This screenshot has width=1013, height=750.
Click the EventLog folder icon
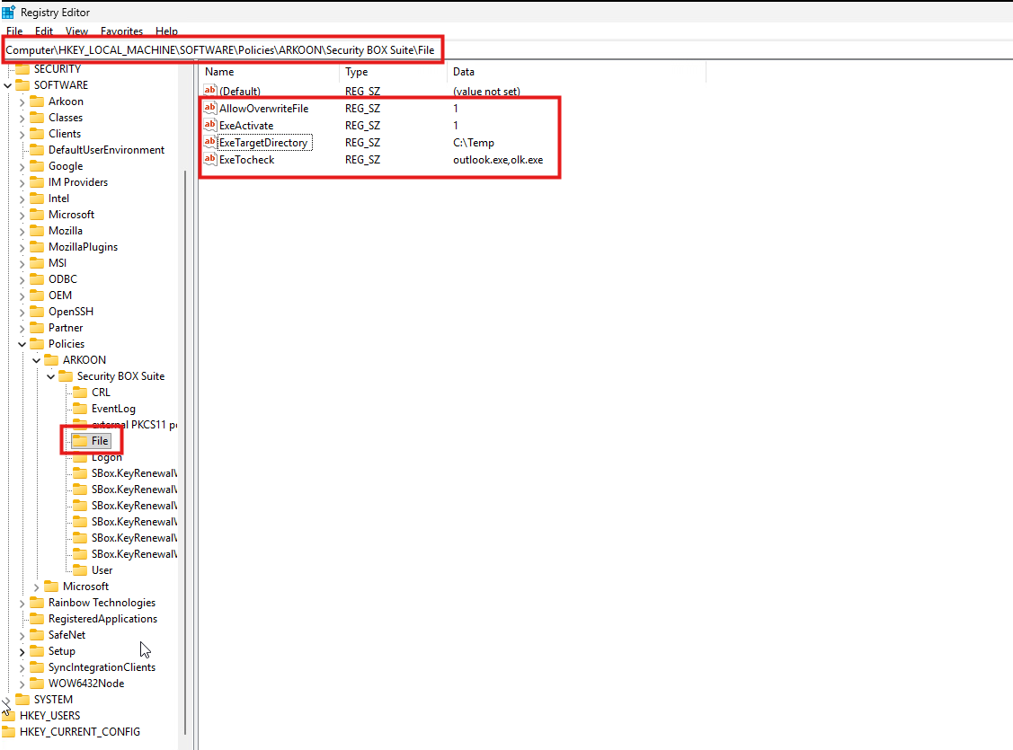point(80,409)
